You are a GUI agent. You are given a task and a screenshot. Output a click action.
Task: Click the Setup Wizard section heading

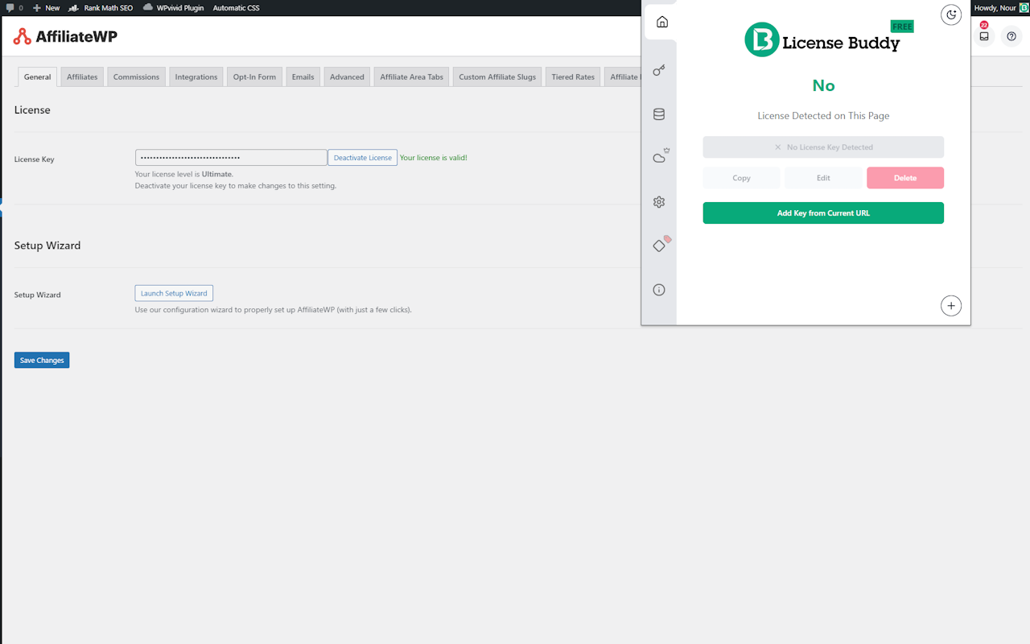tap(47, 246)
